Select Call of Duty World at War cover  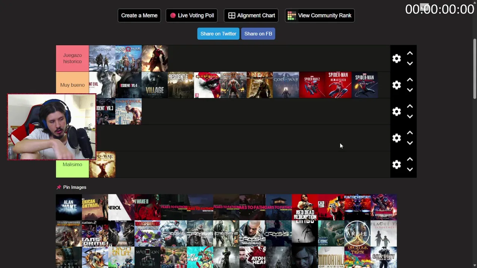point(383,258)
